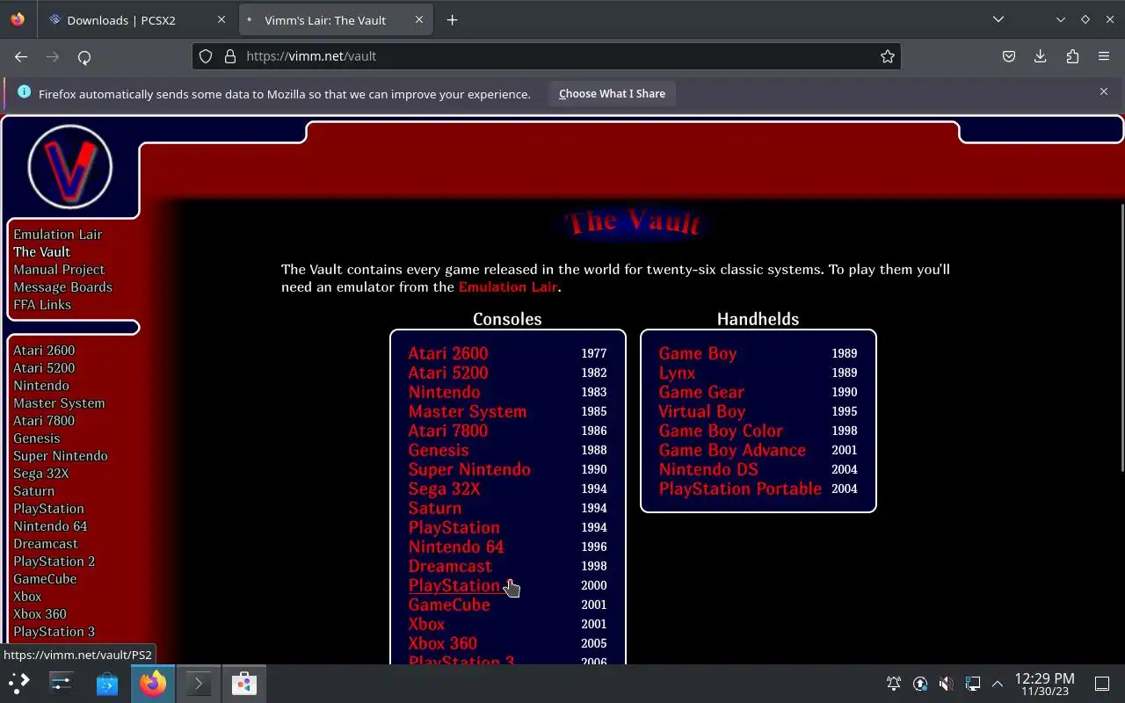The height and width of the screenshot is (703, 1125).
Task: Open Atari 5200 in Consoles box
Action: tap(448, 373)
